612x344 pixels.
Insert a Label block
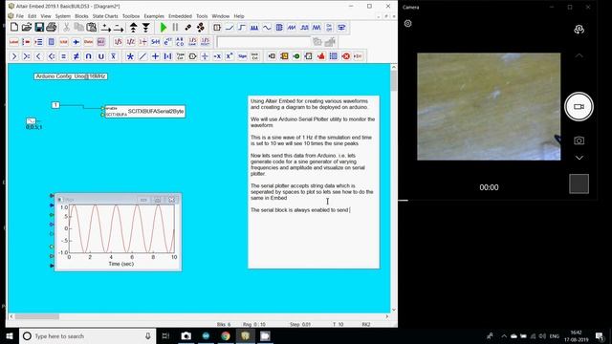pos(13,42)
